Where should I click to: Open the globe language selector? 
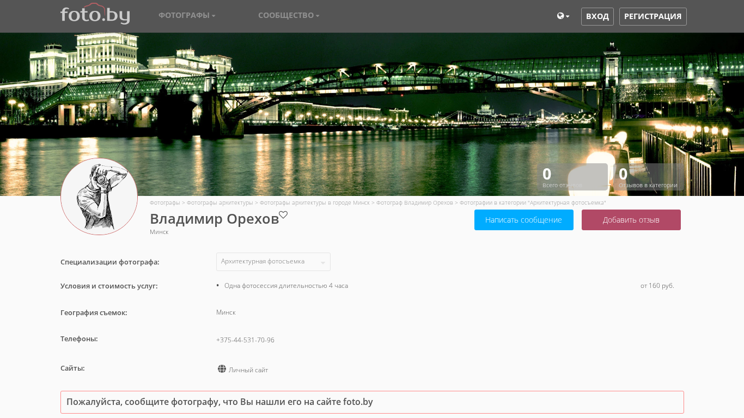click(563, 16)
